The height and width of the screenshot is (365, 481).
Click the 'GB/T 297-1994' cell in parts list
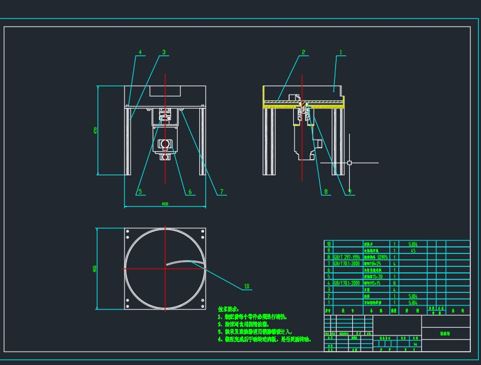click(x=347, y=257)
